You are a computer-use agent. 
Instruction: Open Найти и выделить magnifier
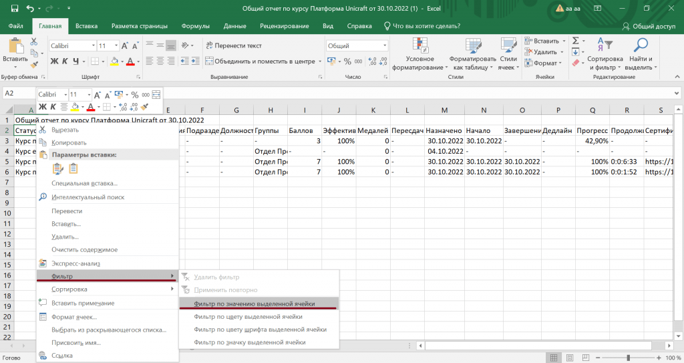click(x=641, y=54)
